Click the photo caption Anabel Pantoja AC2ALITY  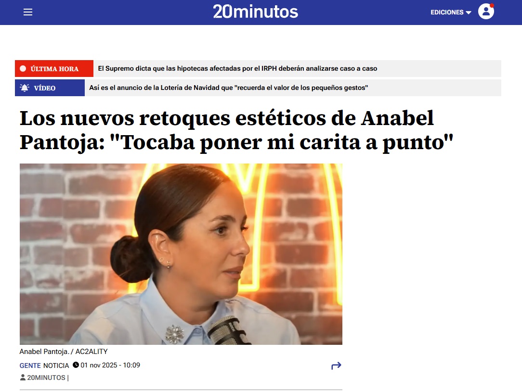click(64, 352)
